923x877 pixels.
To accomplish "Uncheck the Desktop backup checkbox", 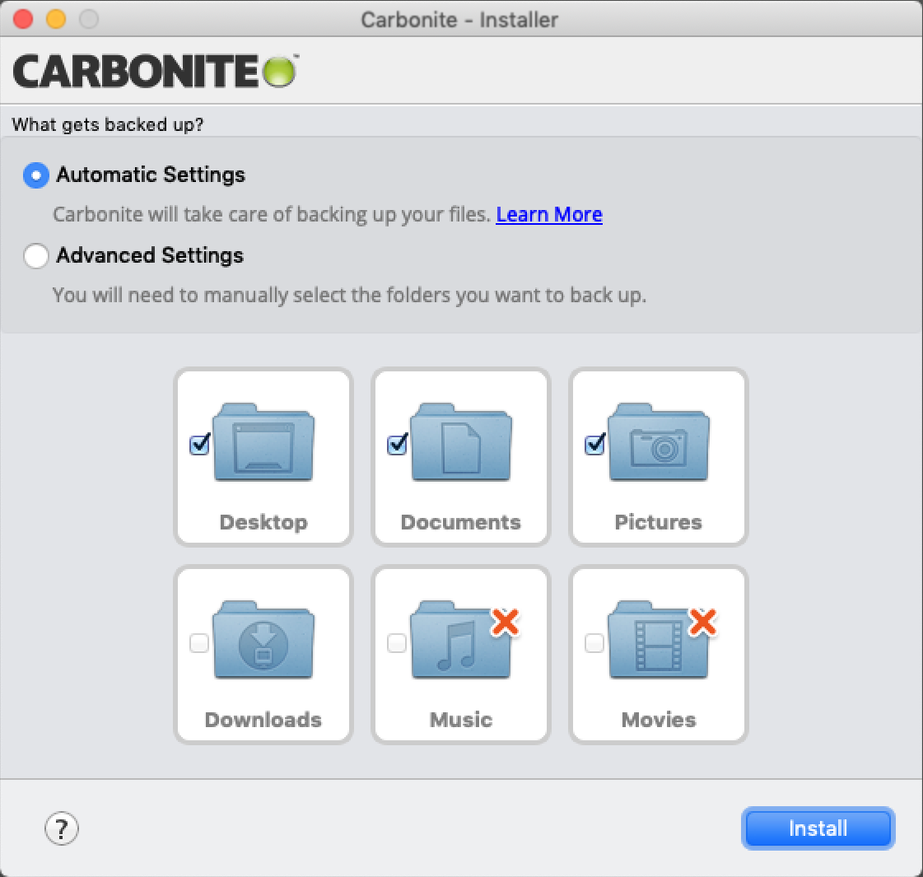I will (x=199, y=445).
